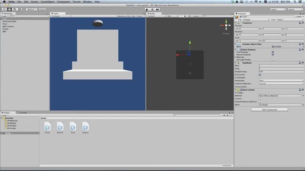Open the Layers dropdown in toolbar
The image size is (305, 171).
(x=278, y=9)
